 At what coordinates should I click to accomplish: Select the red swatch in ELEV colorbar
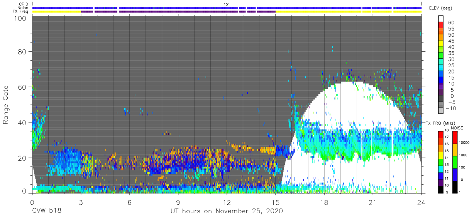(440, 25)
